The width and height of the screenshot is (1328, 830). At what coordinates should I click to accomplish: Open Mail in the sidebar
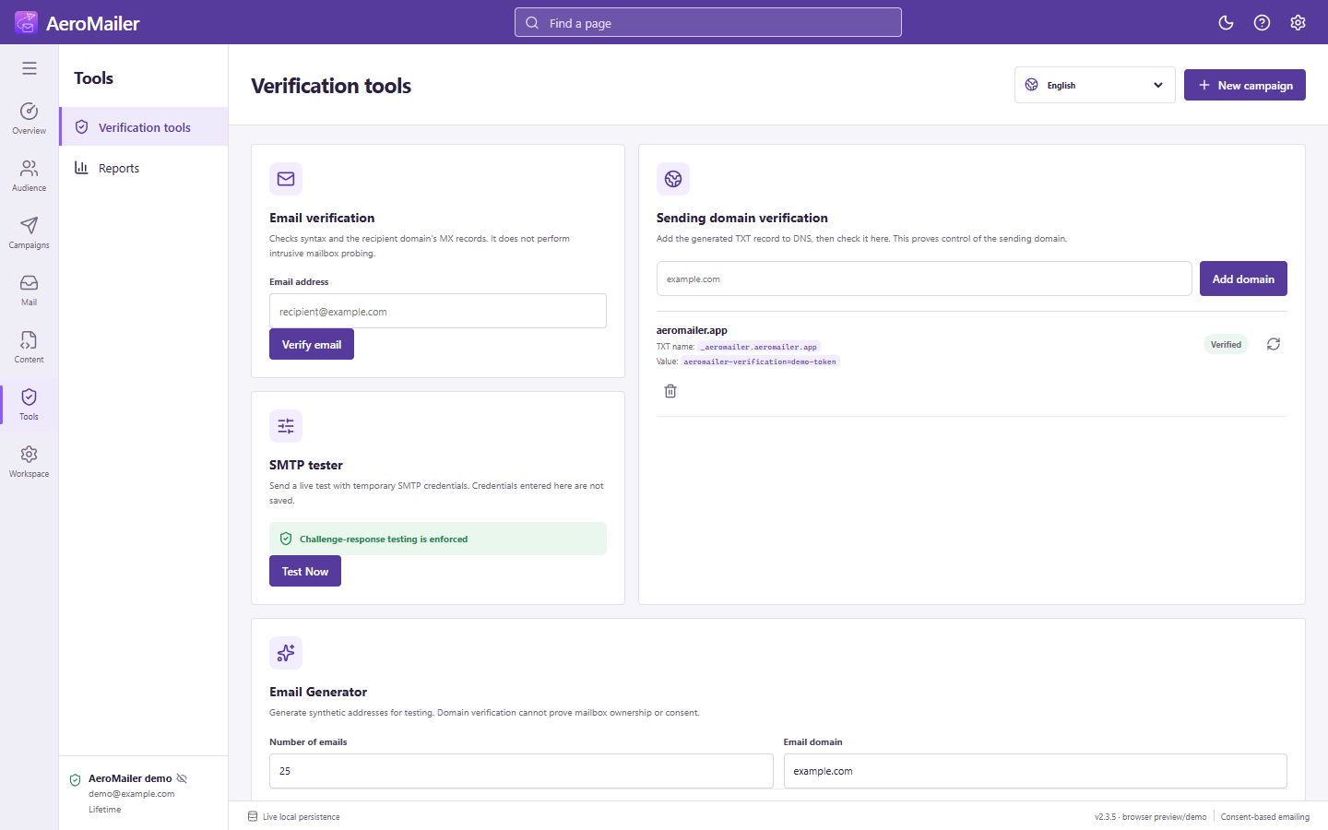[x=30, y=290]
